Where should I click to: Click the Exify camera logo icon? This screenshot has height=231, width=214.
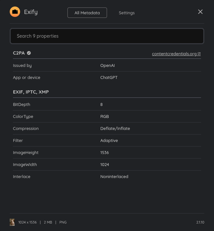15,12
